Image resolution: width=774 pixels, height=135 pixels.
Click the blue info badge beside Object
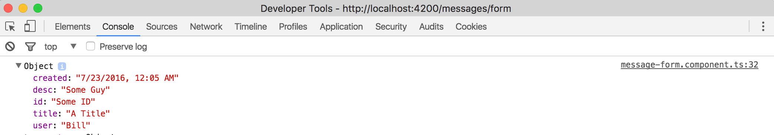[62, 66]
